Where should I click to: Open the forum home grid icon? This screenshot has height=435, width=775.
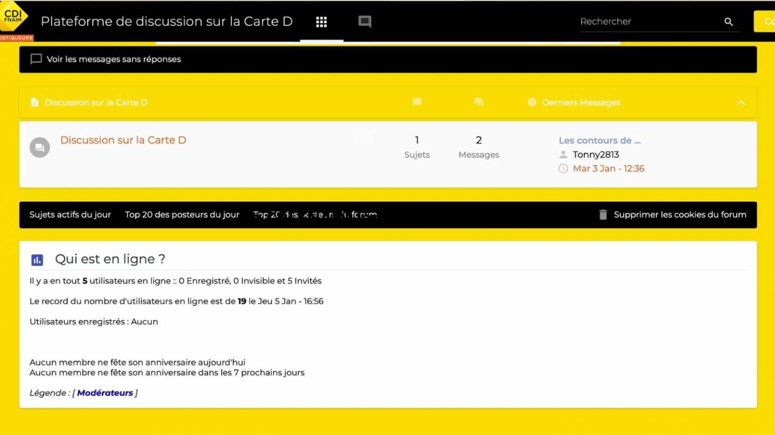[x=321, y=21]
